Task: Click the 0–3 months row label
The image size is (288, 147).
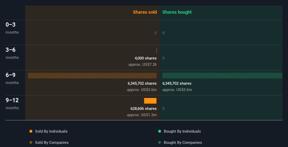Action: [12, 28]
